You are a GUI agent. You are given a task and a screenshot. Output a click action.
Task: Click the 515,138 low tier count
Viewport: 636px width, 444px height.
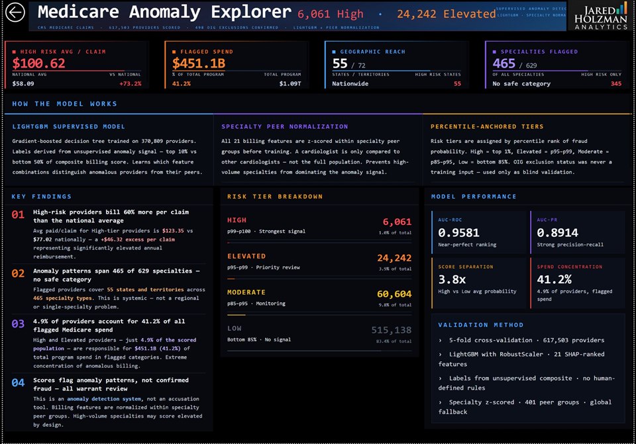click(391, 330)
